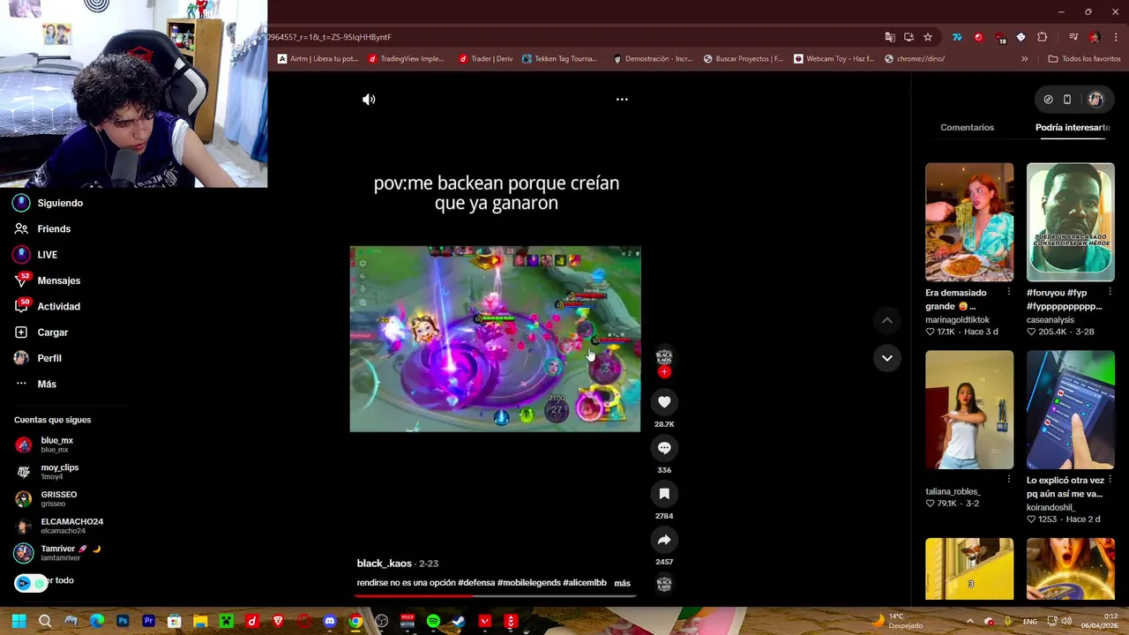
Task: Play marinagoldtiktok pasta video thumbnail
Action: (x=969, y=222)
